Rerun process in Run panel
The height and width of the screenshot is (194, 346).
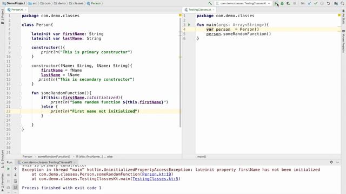pos(9,169)
